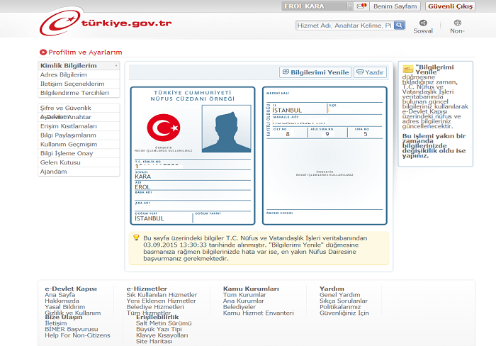Click the türkiye.gov.tr logo
Viewport: 496px width, 346px height.
click(106, 21)
